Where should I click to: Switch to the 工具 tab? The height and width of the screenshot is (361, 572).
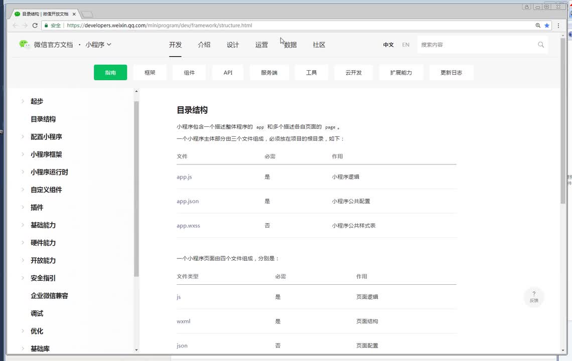pos(311,72)
